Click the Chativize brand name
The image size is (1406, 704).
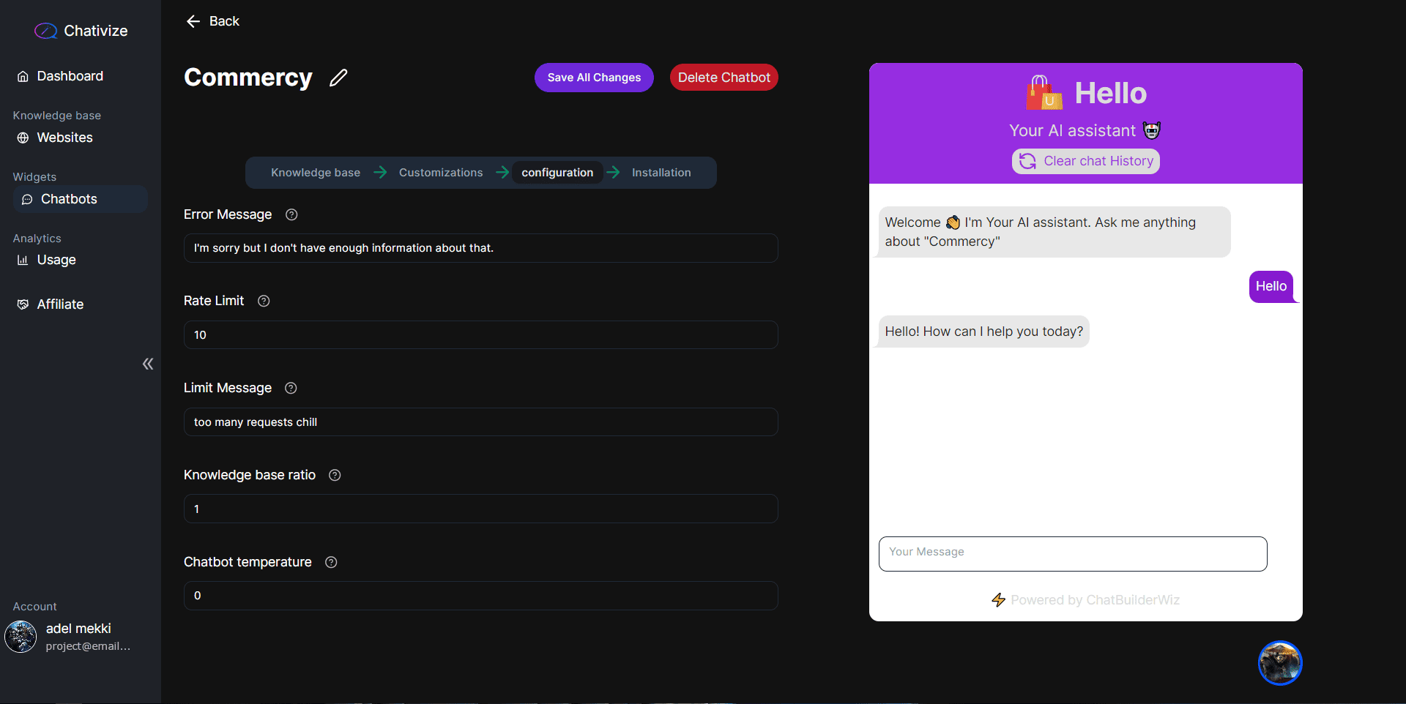(x=96, y=31)
